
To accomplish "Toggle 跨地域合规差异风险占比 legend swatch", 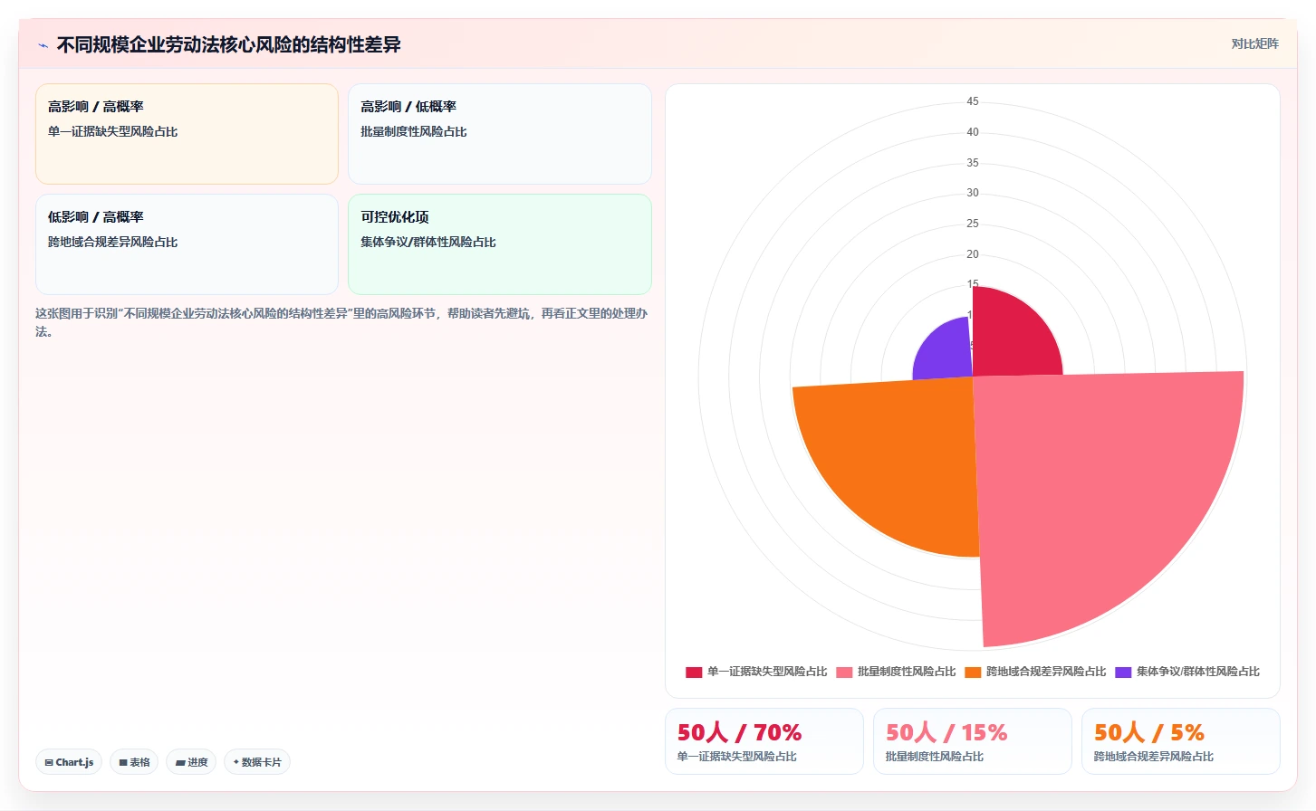I will pos(973,672).
